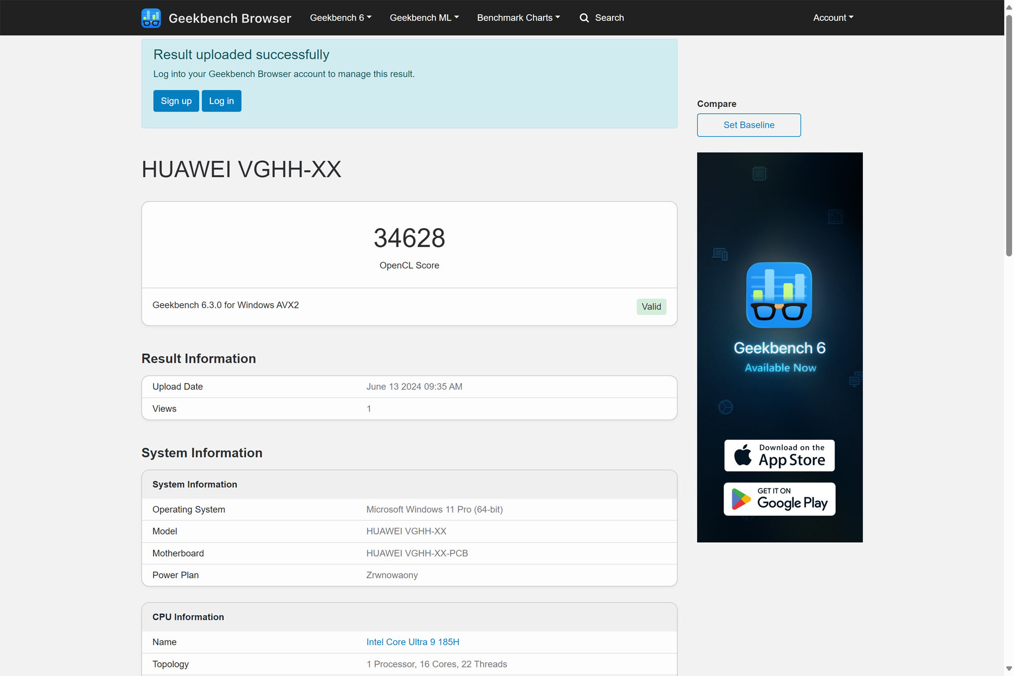Click the OpenCL Score label

[x=409, y=265]
